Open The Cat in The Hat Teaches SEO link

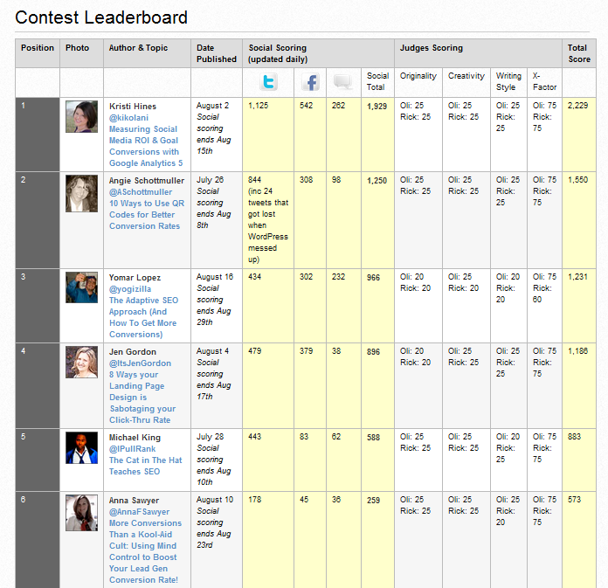tap(145, 466)
